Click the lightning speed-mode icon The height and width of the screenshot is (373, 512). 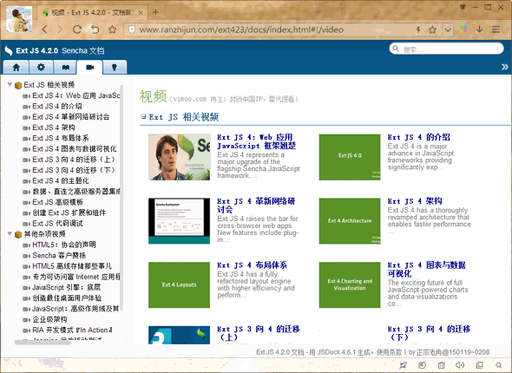point(418,29)
